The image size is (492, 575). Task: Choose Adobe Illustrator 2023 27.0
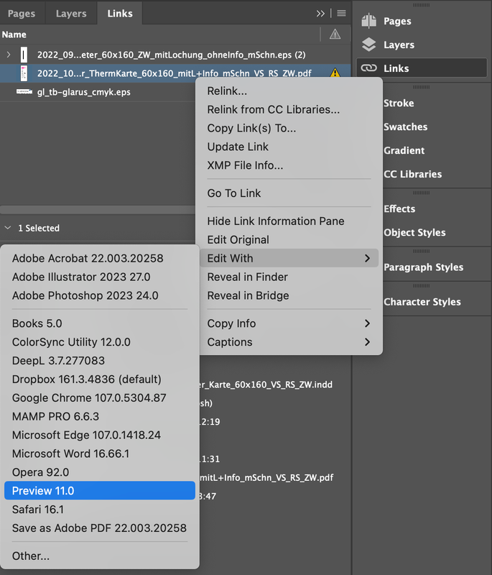point(81,277)
